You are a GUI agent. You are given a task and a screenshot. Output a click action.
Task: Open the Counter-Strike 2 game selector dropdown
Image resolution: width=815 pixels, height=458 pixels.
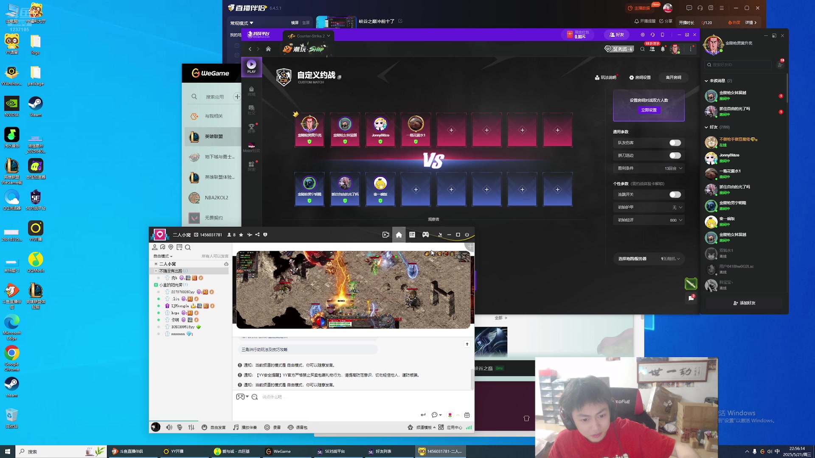309,36
